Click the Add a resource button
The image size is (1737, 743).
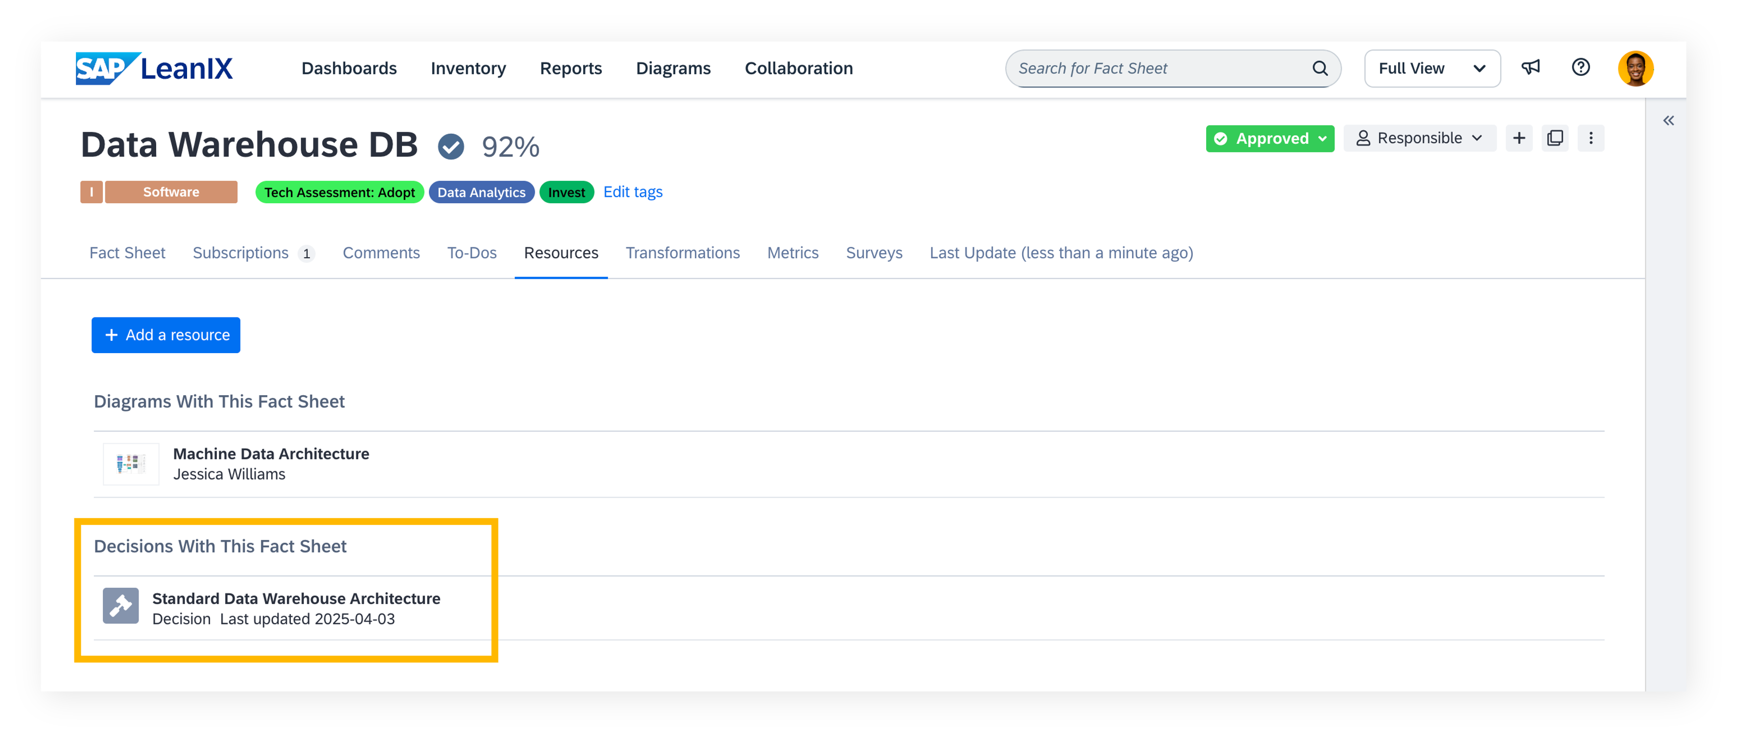[166, 335]
